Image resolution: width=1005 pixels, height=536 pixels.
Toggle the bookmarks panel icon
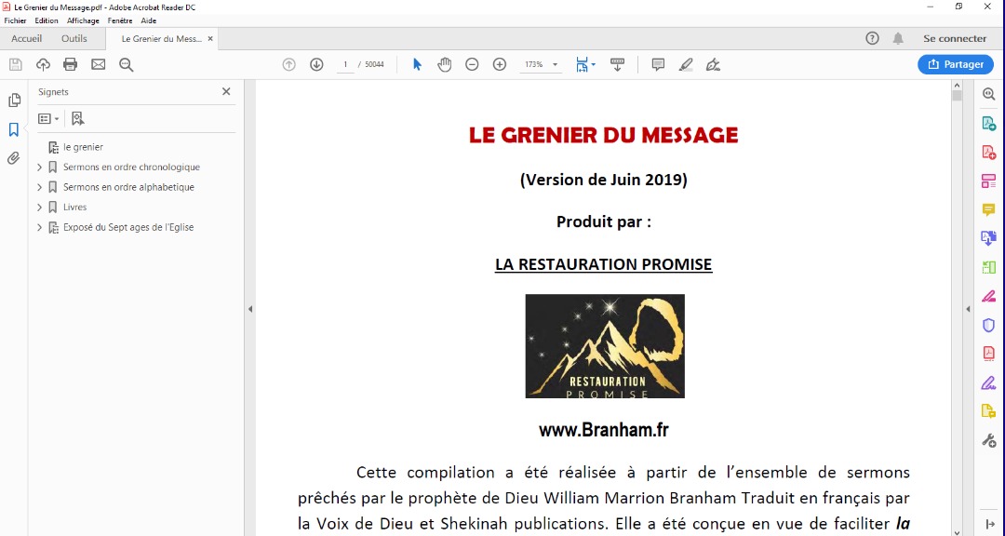click(13, 129)
